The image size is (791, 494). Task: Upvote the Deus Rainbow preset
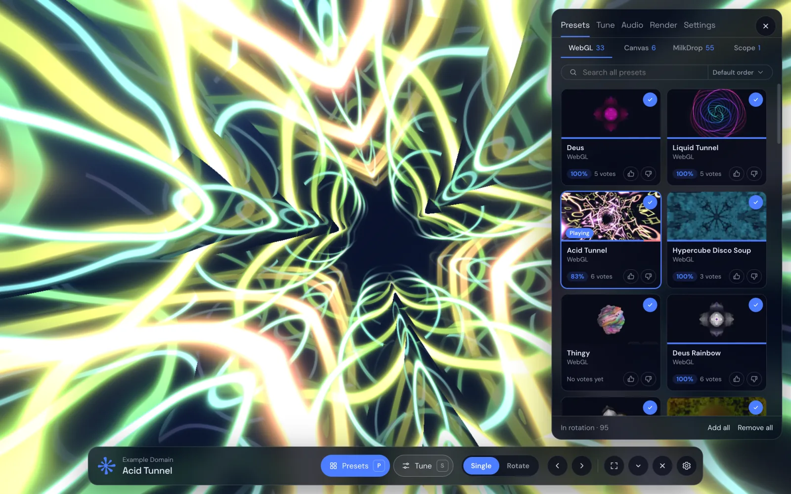737,379
